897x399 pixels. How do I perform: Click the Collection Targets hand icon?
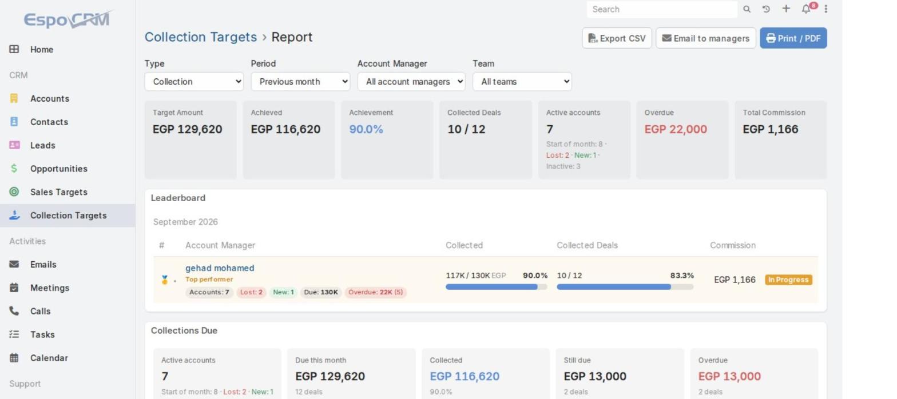pos(14,216)
